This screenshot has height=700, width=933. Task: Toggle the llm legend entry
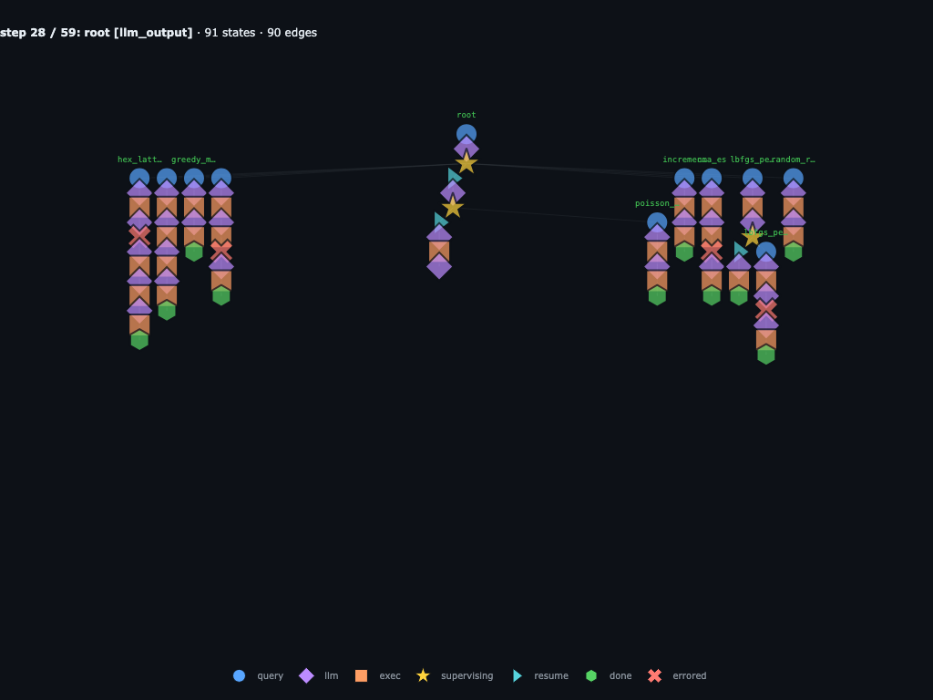click(x=318, y=675)
